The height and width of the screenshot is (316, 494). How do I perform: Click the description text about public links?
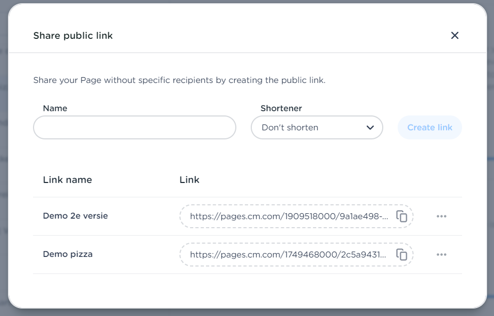tap(179, 80)
